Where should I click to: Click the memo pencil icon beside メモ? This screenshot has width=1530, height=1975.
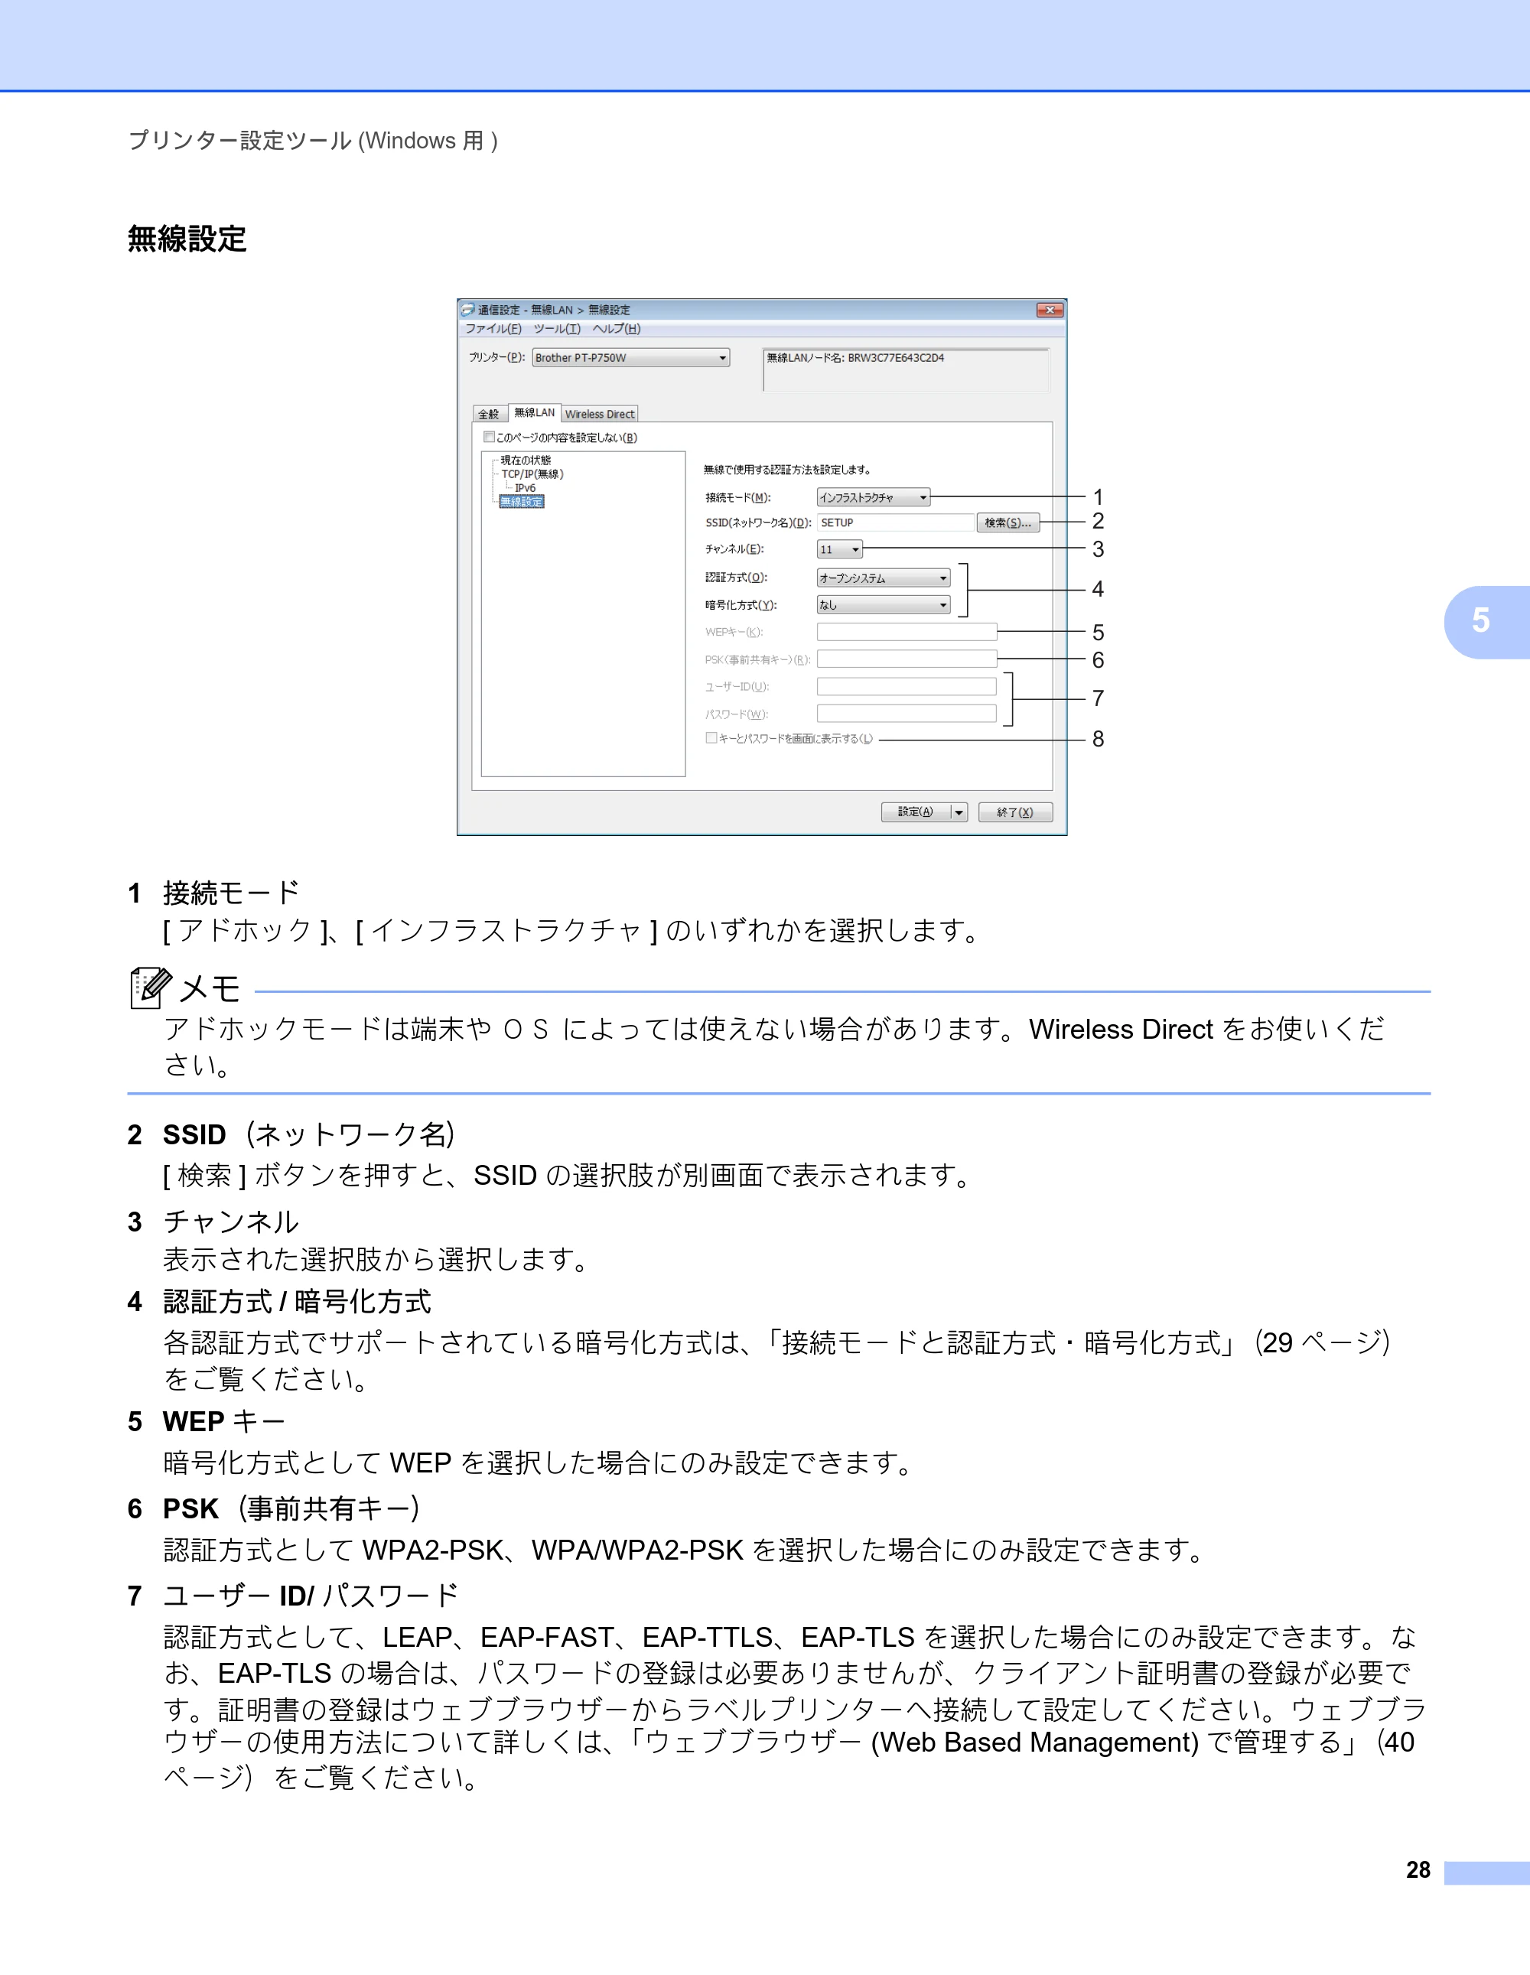pos(150,987)
